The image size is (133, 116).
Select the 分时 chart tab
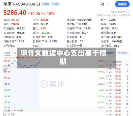tap(7, 53)
